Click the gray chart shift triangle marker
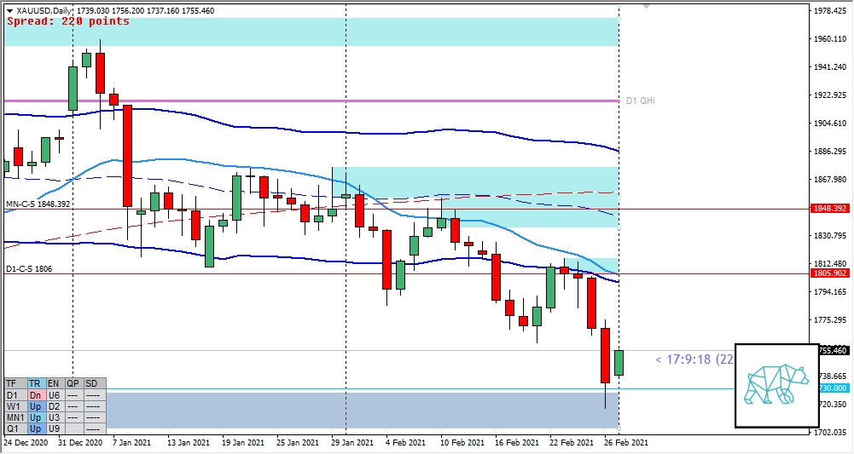The image size is (854, 454). pos(646,6)
